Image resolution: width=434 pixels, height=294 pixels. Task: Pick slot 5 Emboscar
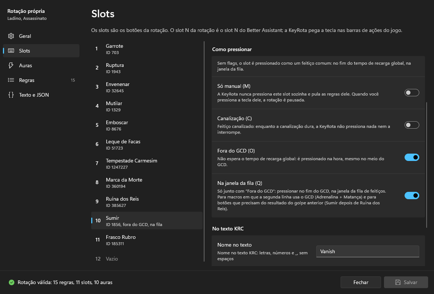coord(147,125)
